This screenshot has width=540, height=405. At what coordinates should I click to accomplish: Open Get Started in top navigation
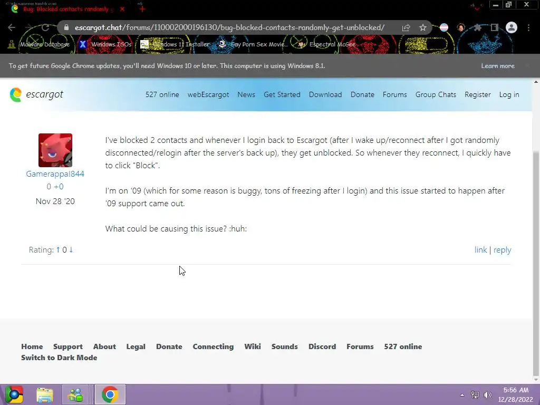[282, 95]
